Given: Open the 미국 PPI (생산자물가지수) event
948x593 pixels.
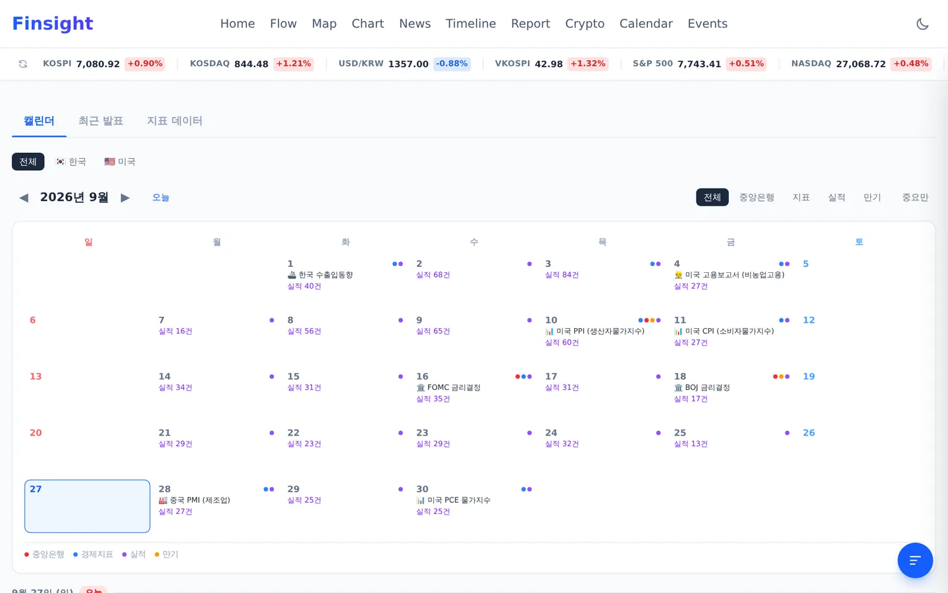Looking at the screenshot, I should pos(595,331).
